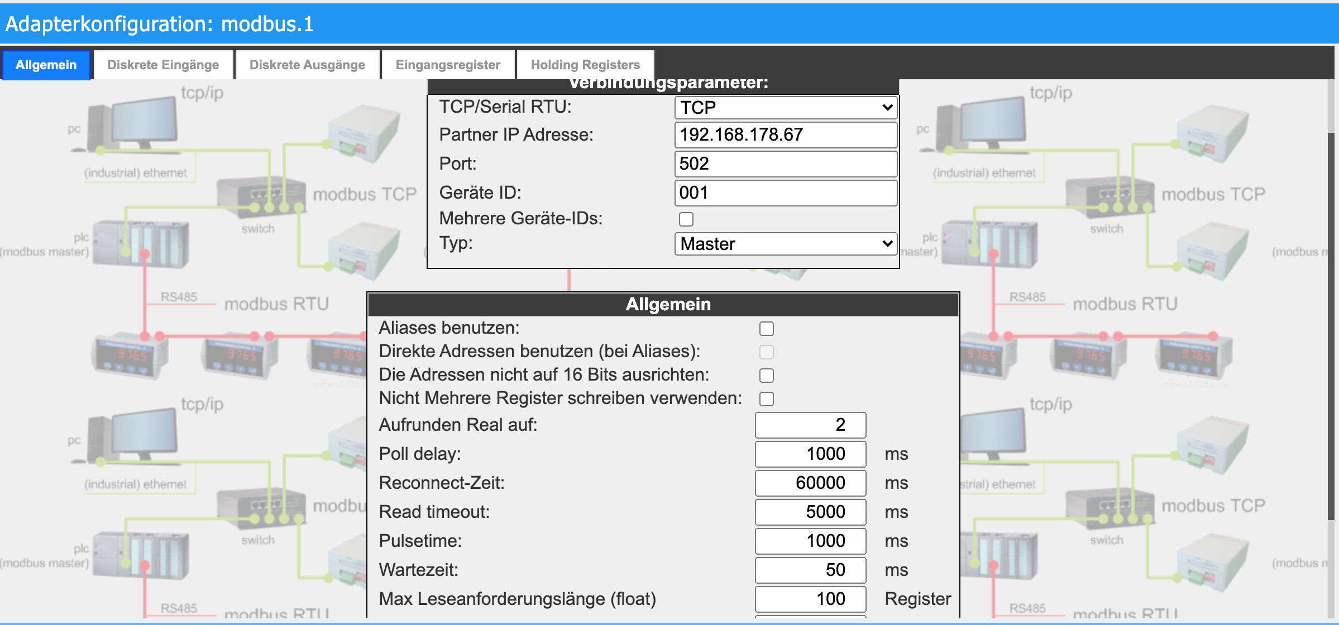
Task: Toggle 'Direkte Adressen benutzen (bei Aliases)'
Action: tap(767, 352)
